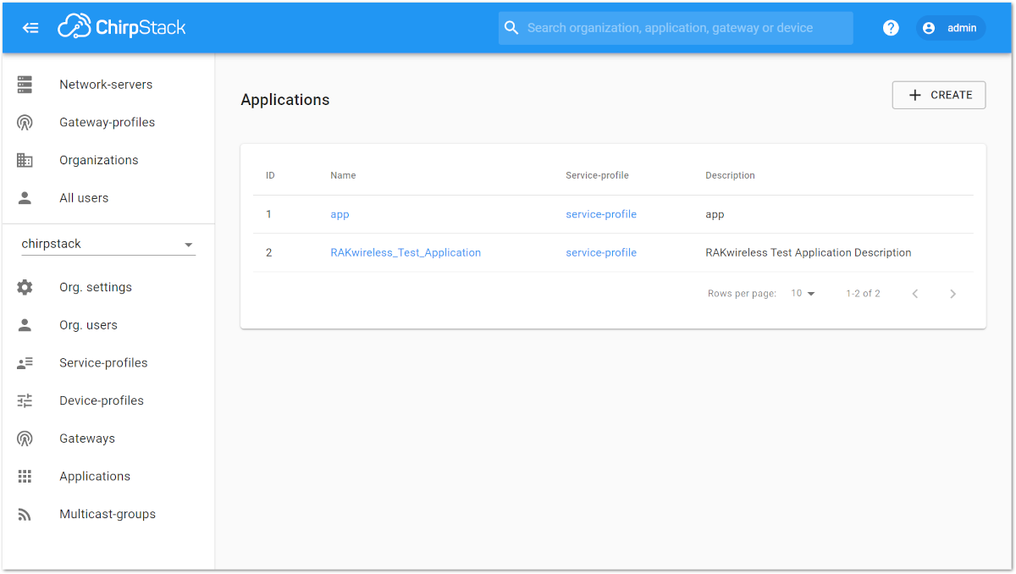Screen dimensions: 1016x574
Task: Open the admin account menu
Action: pyautogui.click(x=951, y=28)
